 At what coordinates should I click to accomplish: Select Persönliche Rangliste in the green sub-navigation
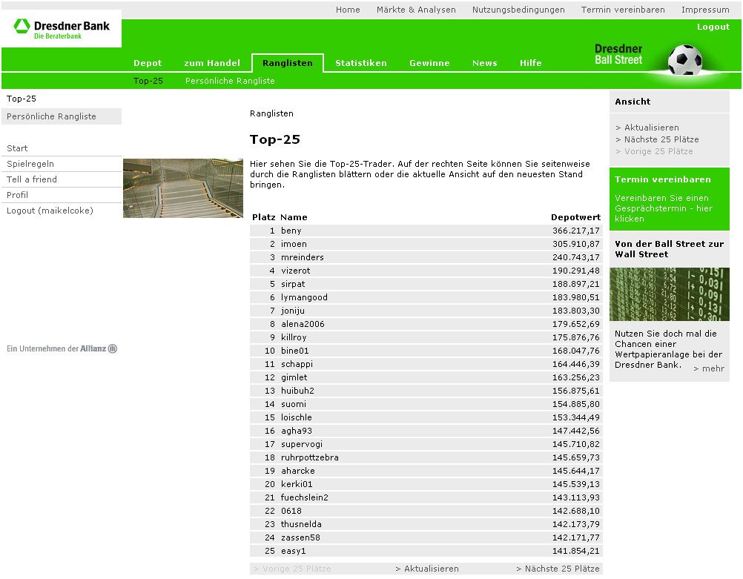click(x=230, y=81)
